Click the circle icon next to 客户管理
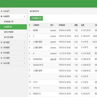This screenshot has width=97, height=97. 2,42
